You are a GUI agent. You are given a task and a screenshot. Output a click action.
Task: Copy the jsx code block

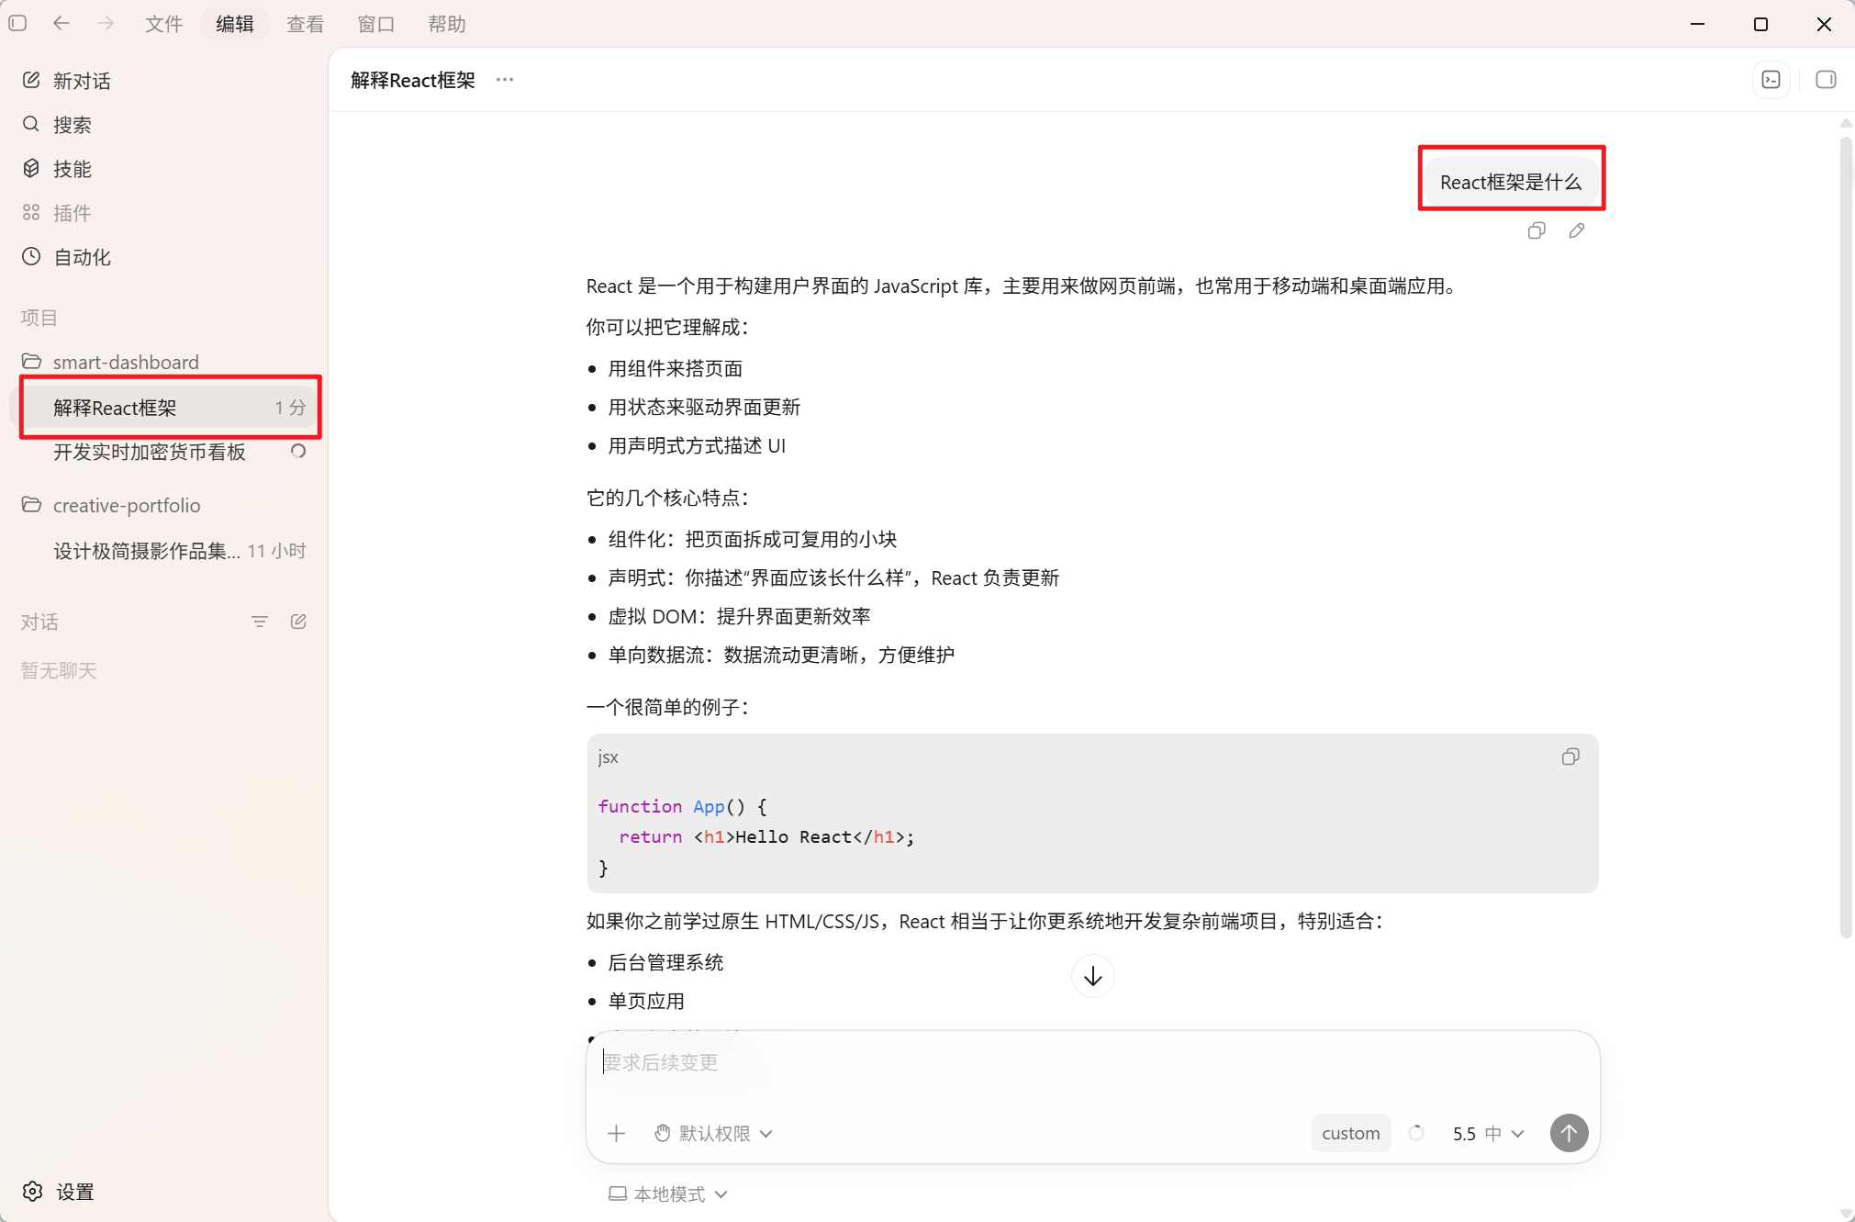(1570, 757)
